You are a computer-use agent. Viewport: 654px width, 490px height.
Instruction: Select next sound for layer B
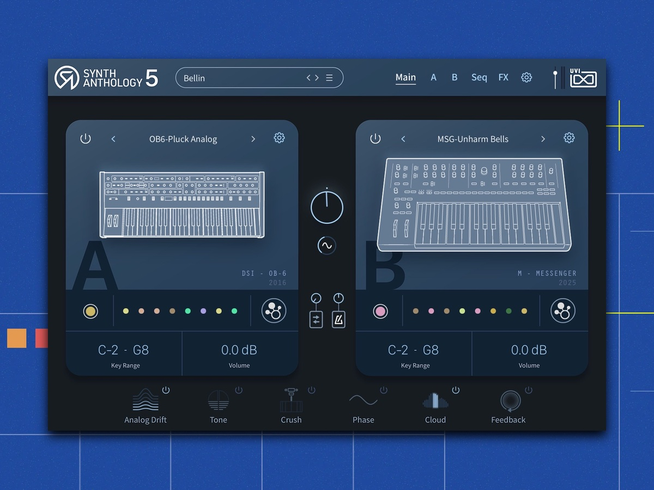pyautogui.click(x=543, y=139)
